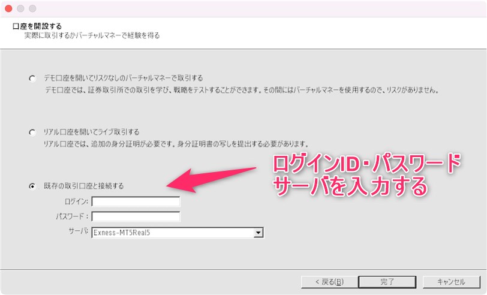The image size is (487, 295).
Task: Click the ログイン input field
Action: (136, 201)
